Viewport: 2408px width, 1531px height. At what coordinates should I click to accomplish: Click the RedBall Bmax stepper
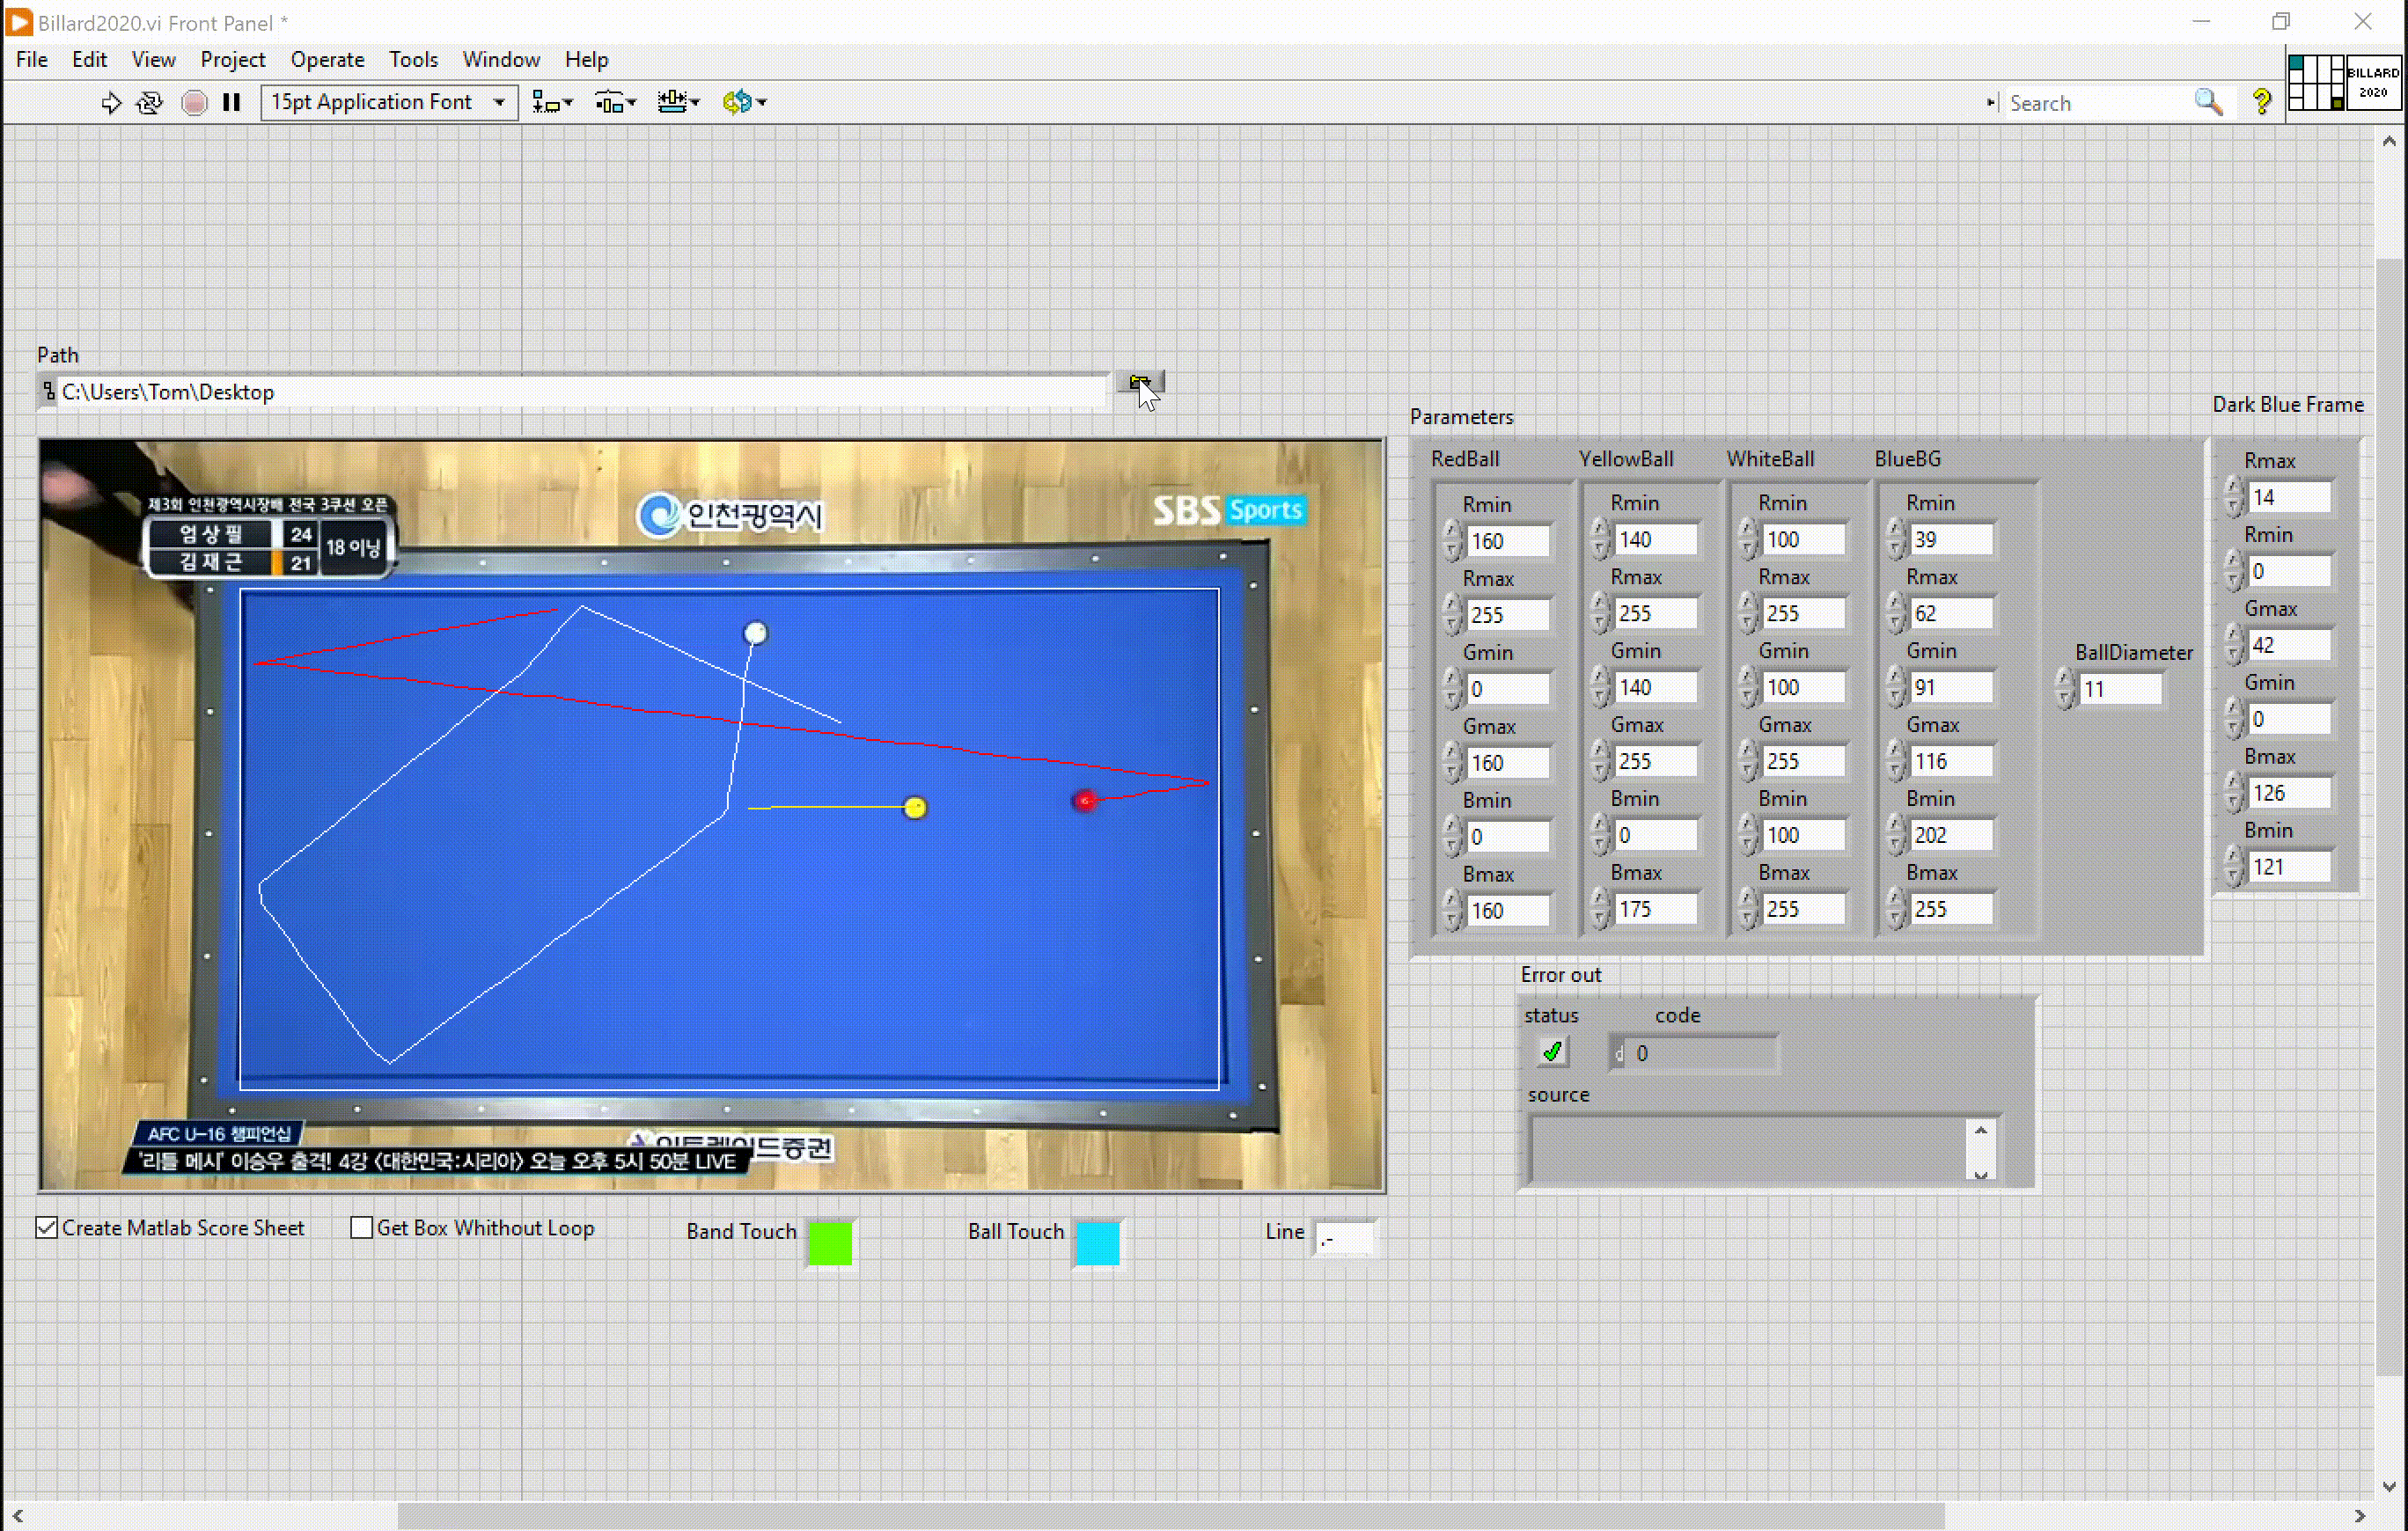tap(1453, 910)
